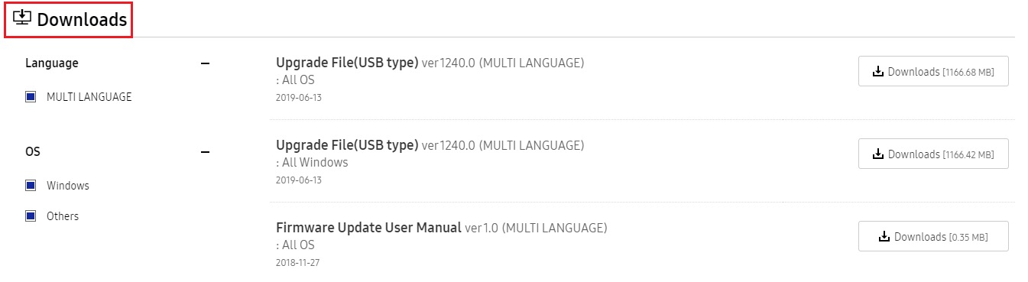Screen dimensions: 1028x282
Task: Click download arrow icon for 0.35 MB manual
Action: [x=884, y=237]
